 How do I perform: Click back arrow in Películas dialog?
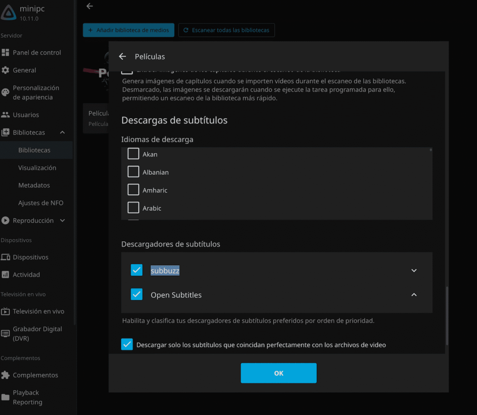click(x=123, y=56)
